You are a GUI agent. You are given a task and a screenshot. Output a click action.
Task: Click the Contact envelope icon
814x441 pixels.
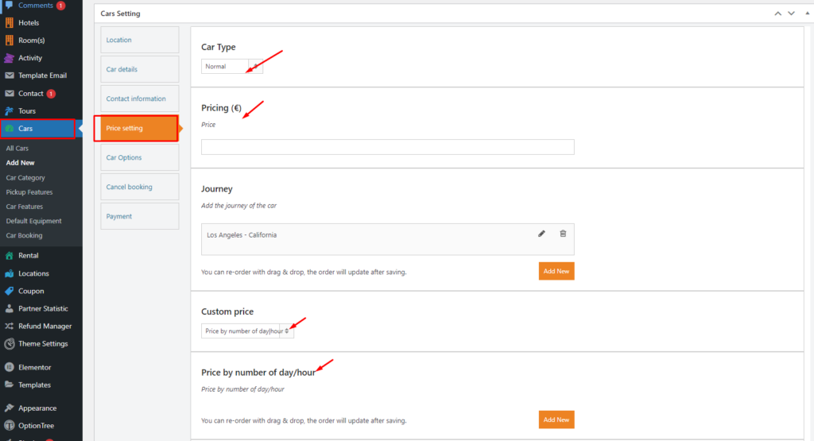tap(9, 94)
